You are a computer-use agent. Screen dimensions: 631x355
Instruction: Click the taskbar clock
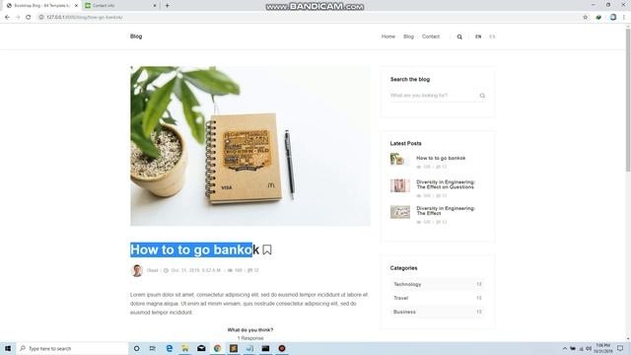(x=602, y=348)
